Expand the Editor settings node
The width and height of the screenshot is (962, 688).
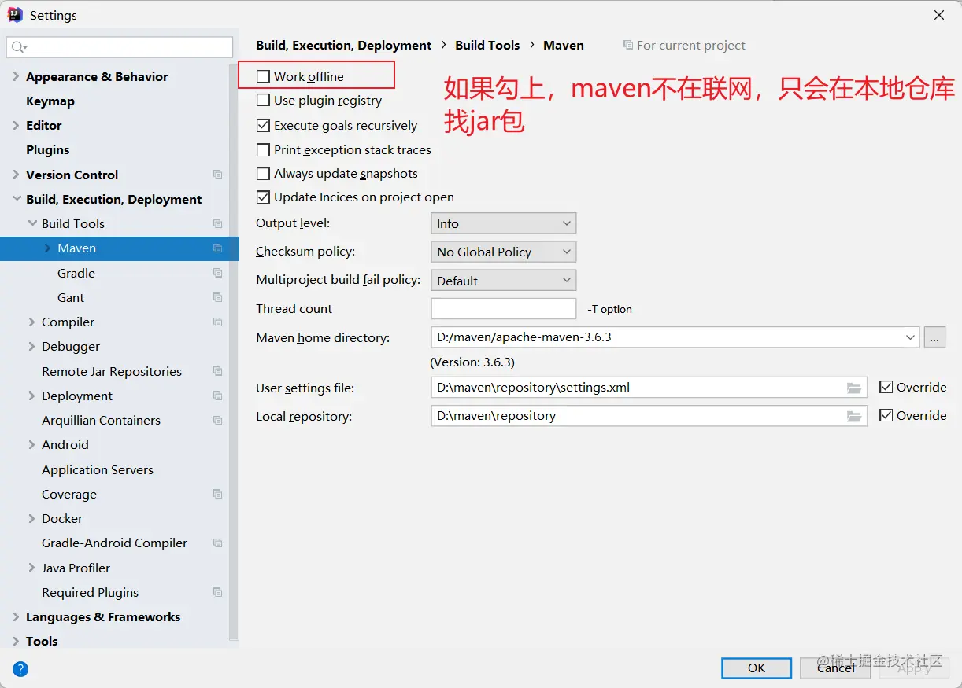point(16,126)
